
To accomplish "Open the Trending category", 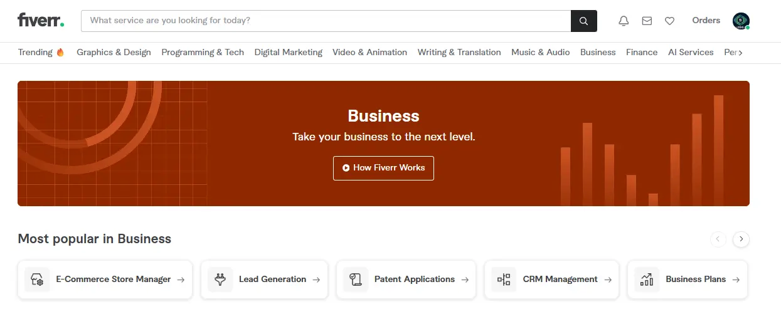I will coord(41,52).
